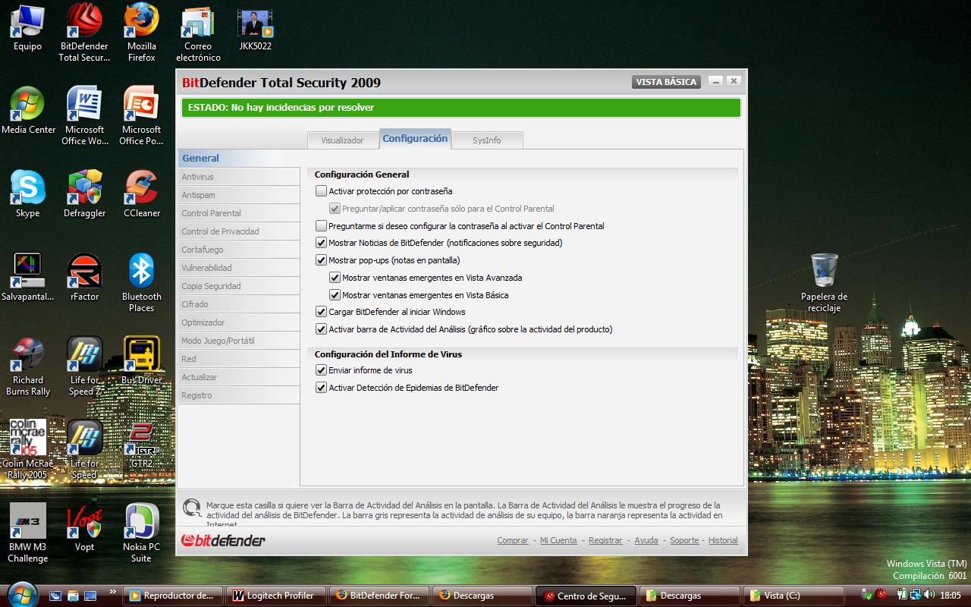Launch Mozilla Firefox from desktop

click(x=141, y=32)
